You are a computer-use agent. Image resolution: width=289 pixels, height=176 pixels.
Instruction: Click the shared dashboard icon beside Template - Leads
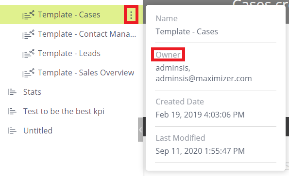28,54
